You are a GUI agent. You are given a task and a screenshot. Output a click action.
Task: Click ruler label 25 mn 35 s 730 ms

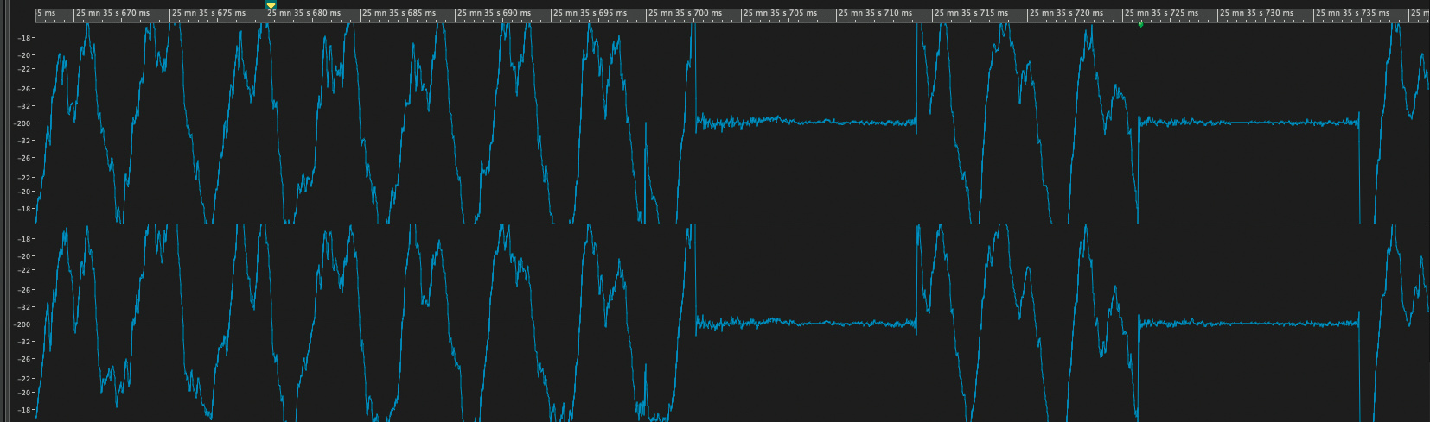coord(1257,13)
